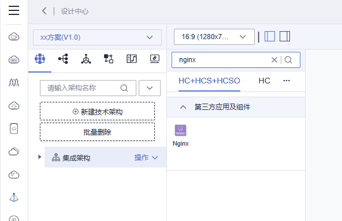Switch to the panel with curve tab icon
The width and height of the screenshot is (342, 221).
pyautogui.click(x=132, y=59)
